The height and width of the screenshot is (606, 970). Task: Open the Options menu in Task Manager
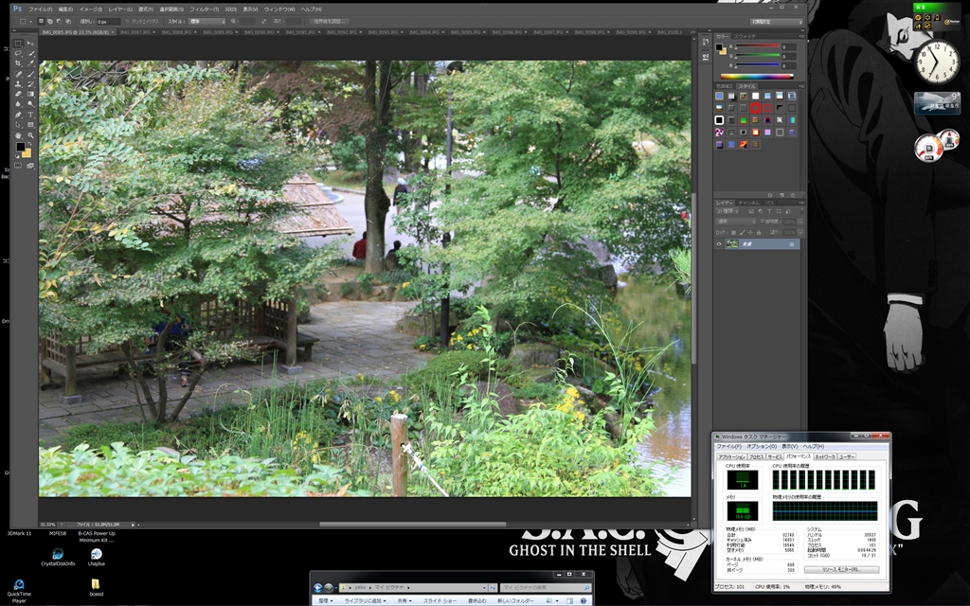pos(761,447)
